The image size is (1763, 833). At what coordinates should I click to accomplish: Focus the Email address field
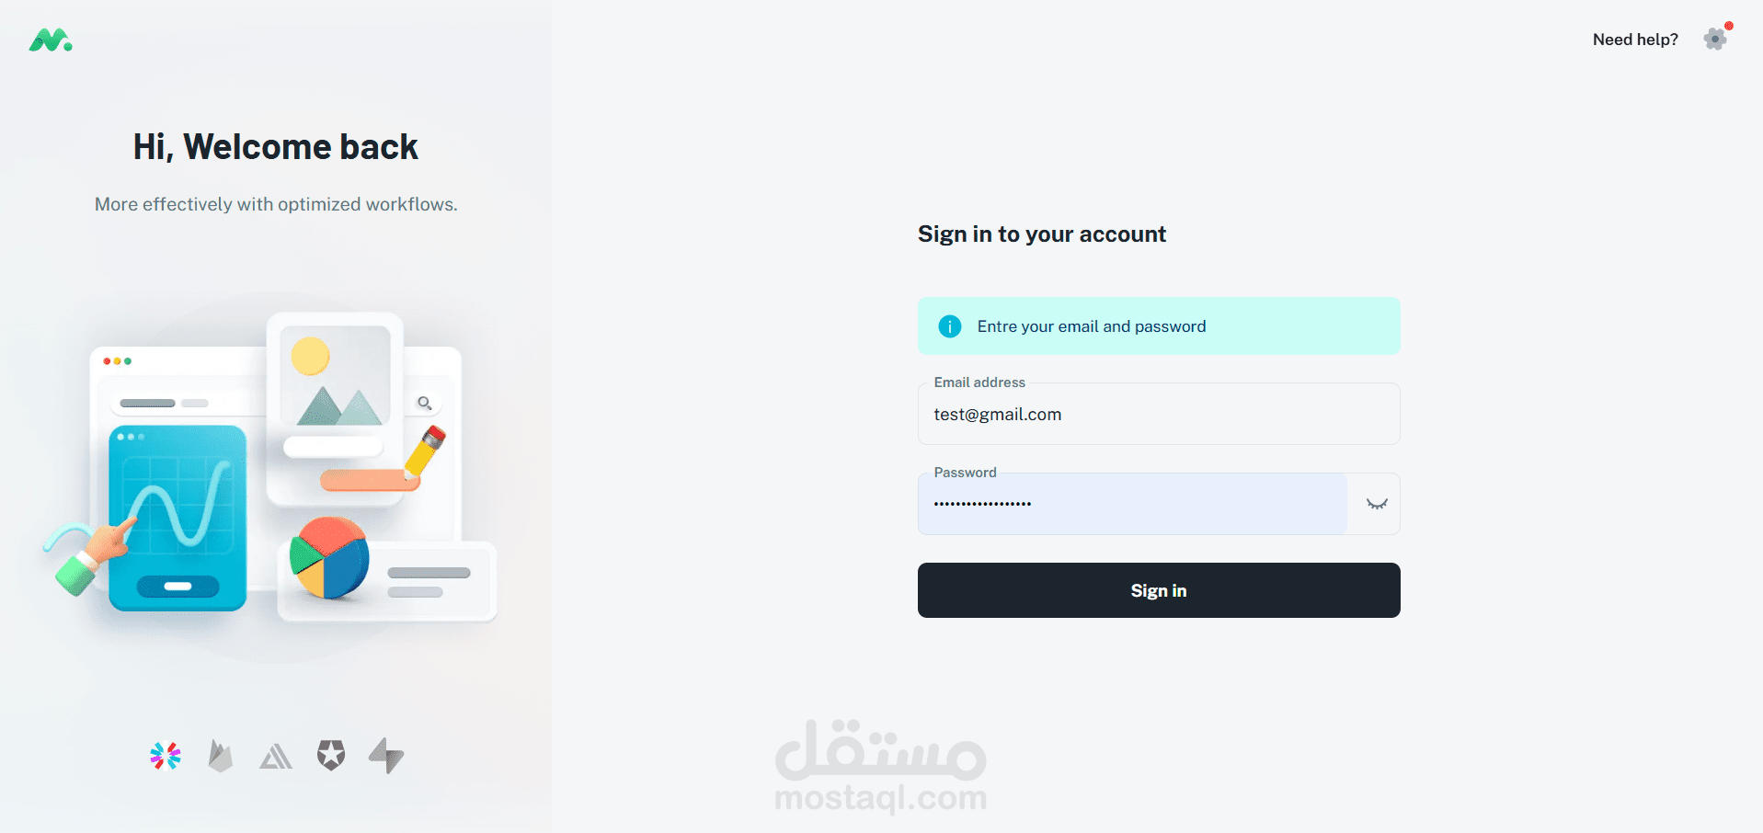[1158, 415]
